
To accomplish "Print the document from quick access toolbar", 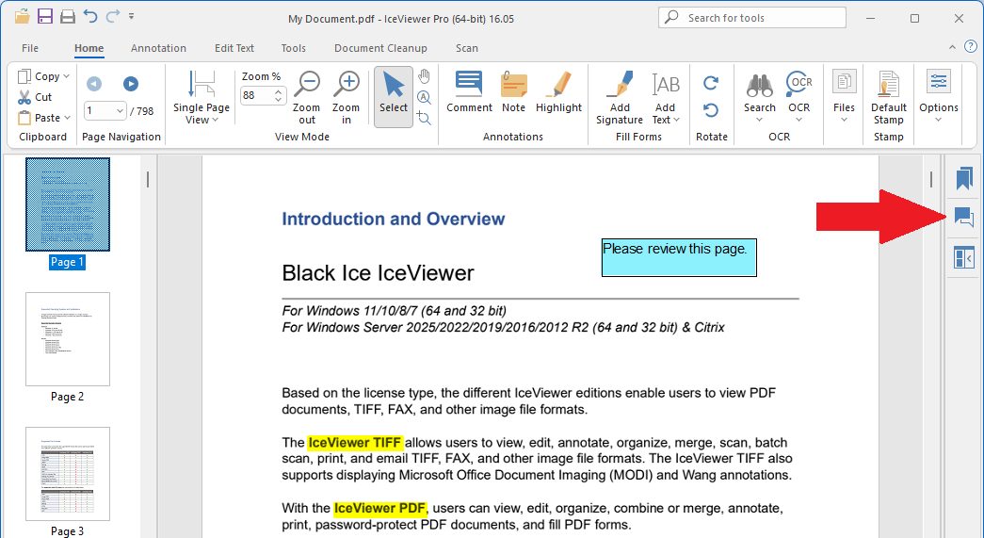I will click(x=68, y=17).
